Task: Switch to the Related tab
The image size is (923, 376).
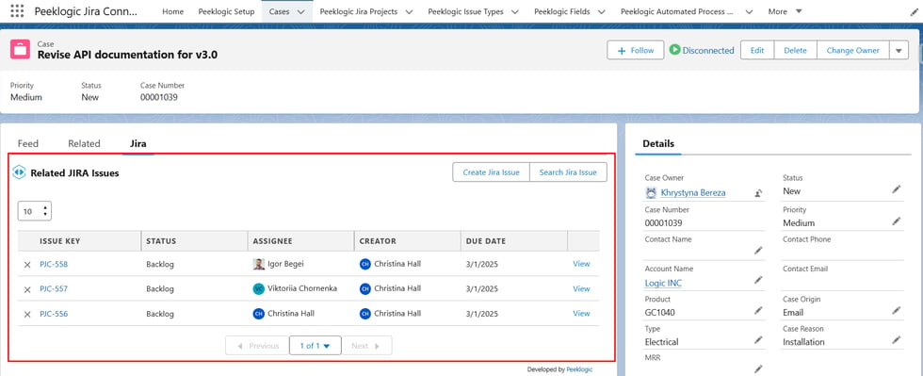Action: click(84, 143)
